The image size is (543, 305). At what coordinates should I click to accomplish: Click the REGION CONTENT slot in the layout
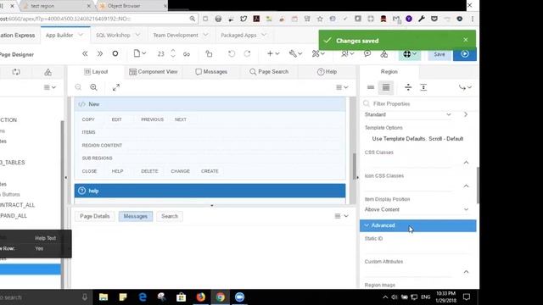[x=102, y=145]
